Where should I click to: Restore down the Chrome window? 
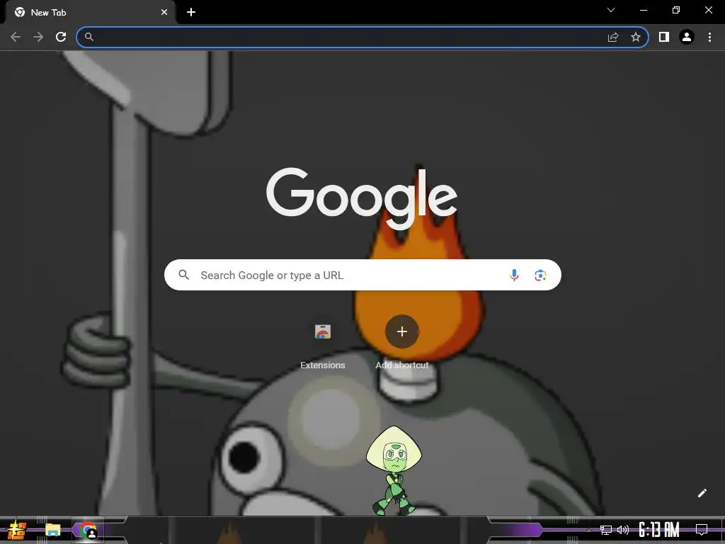(676, 10)
